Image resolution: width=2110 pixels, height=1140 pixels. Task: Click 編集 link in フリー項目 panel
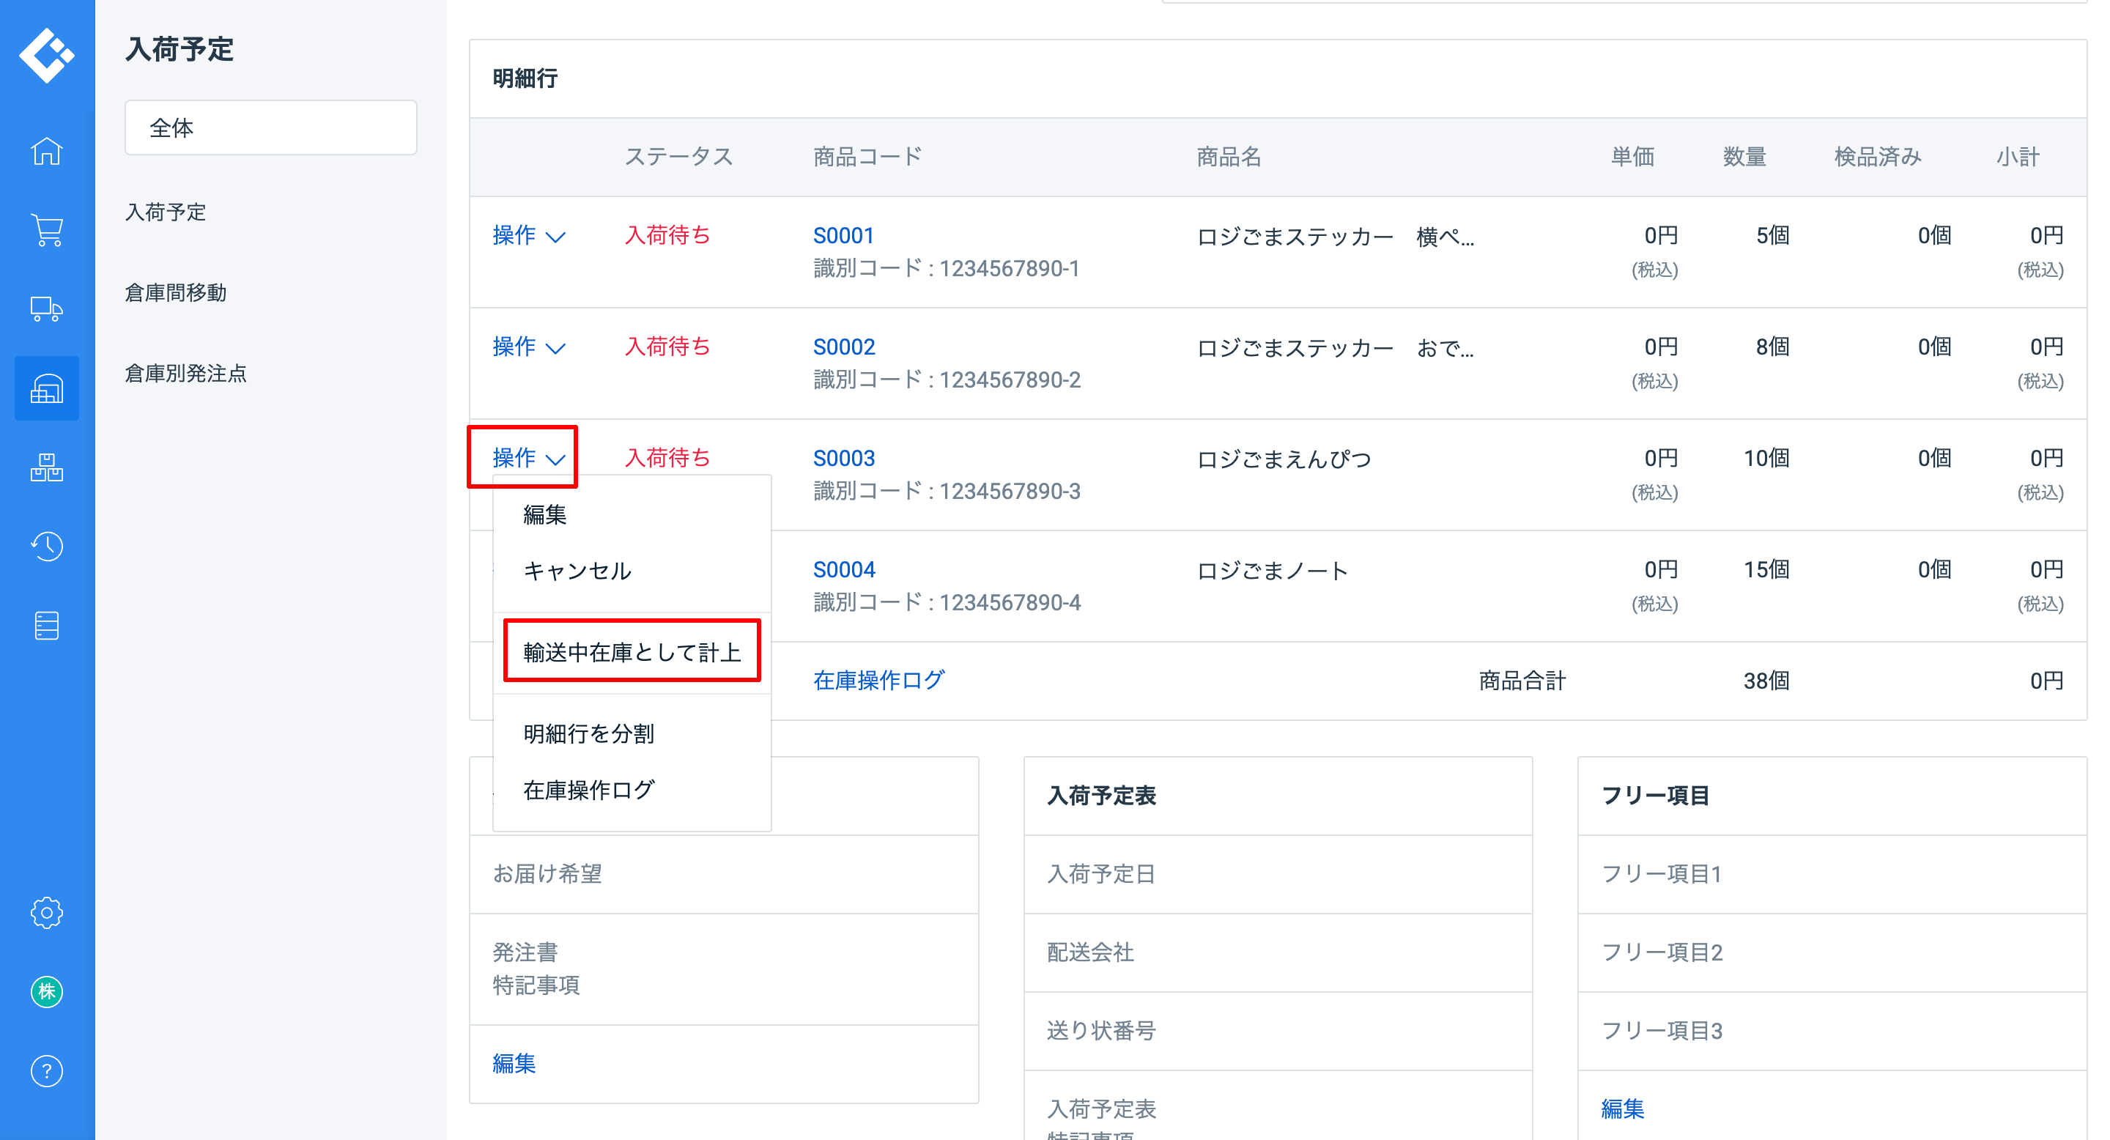coord(1622,1109)
